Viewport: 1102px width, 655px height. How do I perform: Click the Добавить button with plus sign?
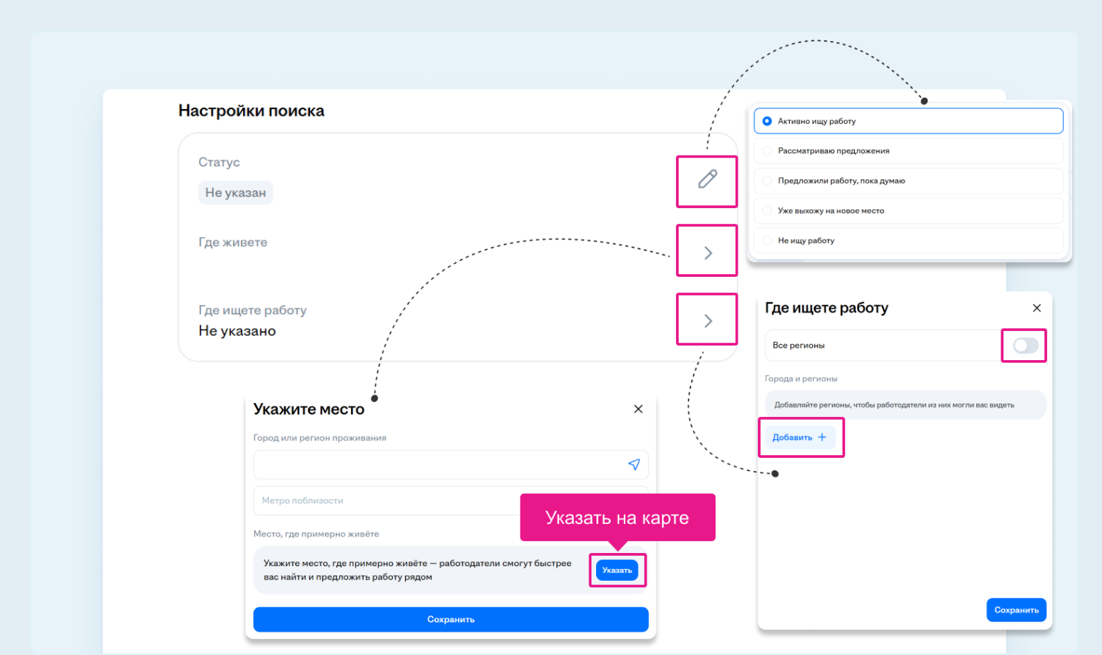tap(799, 437)
